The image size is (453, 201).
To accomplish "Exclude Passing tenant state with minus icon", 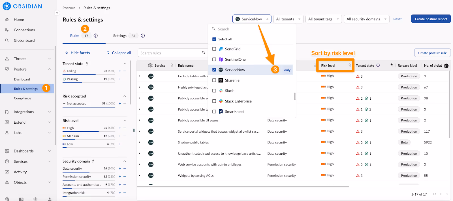I will (125, 79).
